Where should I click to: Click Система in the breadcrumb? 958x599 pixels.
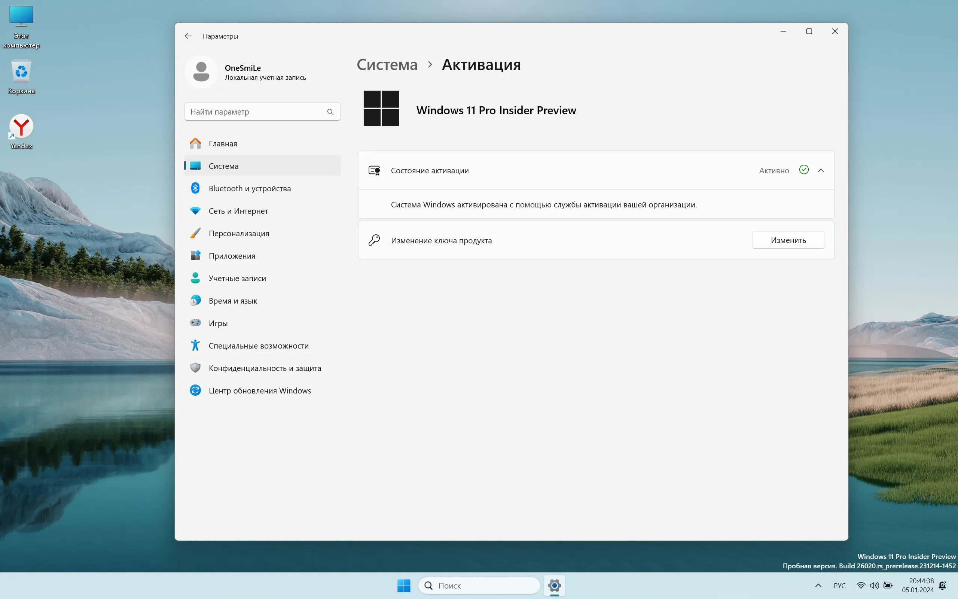coord(387,64)
